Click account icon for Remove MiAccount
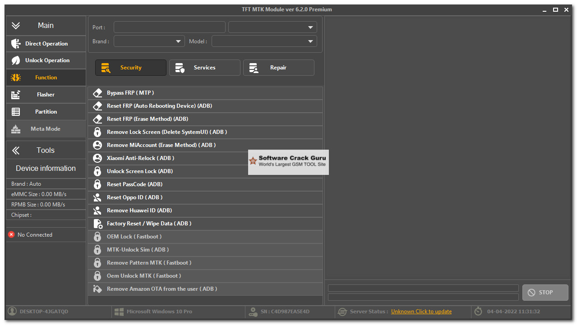The image size is (577, 325). click(97, 145)
